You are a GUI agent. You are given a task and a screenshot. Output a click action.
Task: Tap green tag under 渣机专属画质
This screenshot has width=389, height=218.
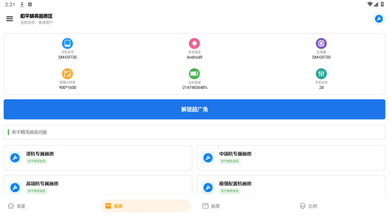click(x=37, y=161)
